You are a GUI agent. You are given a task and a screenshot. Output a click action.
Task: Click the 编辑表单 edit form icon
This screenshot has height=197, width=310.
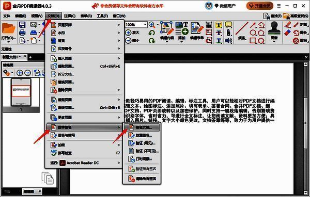[x=197, y=30]
